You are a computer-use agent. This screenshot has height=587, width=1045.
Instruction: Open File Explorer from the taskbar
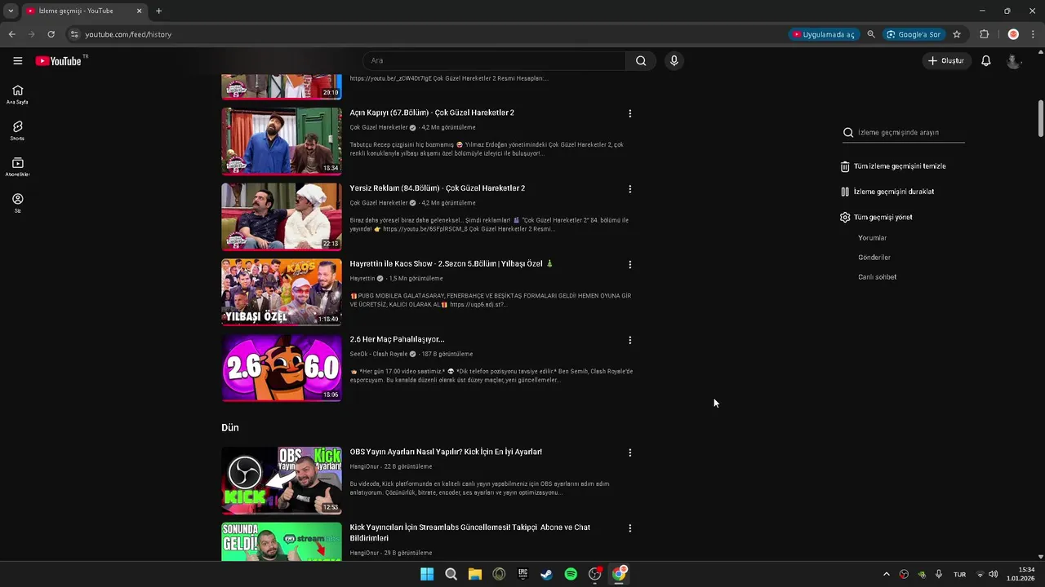point(475,574)
